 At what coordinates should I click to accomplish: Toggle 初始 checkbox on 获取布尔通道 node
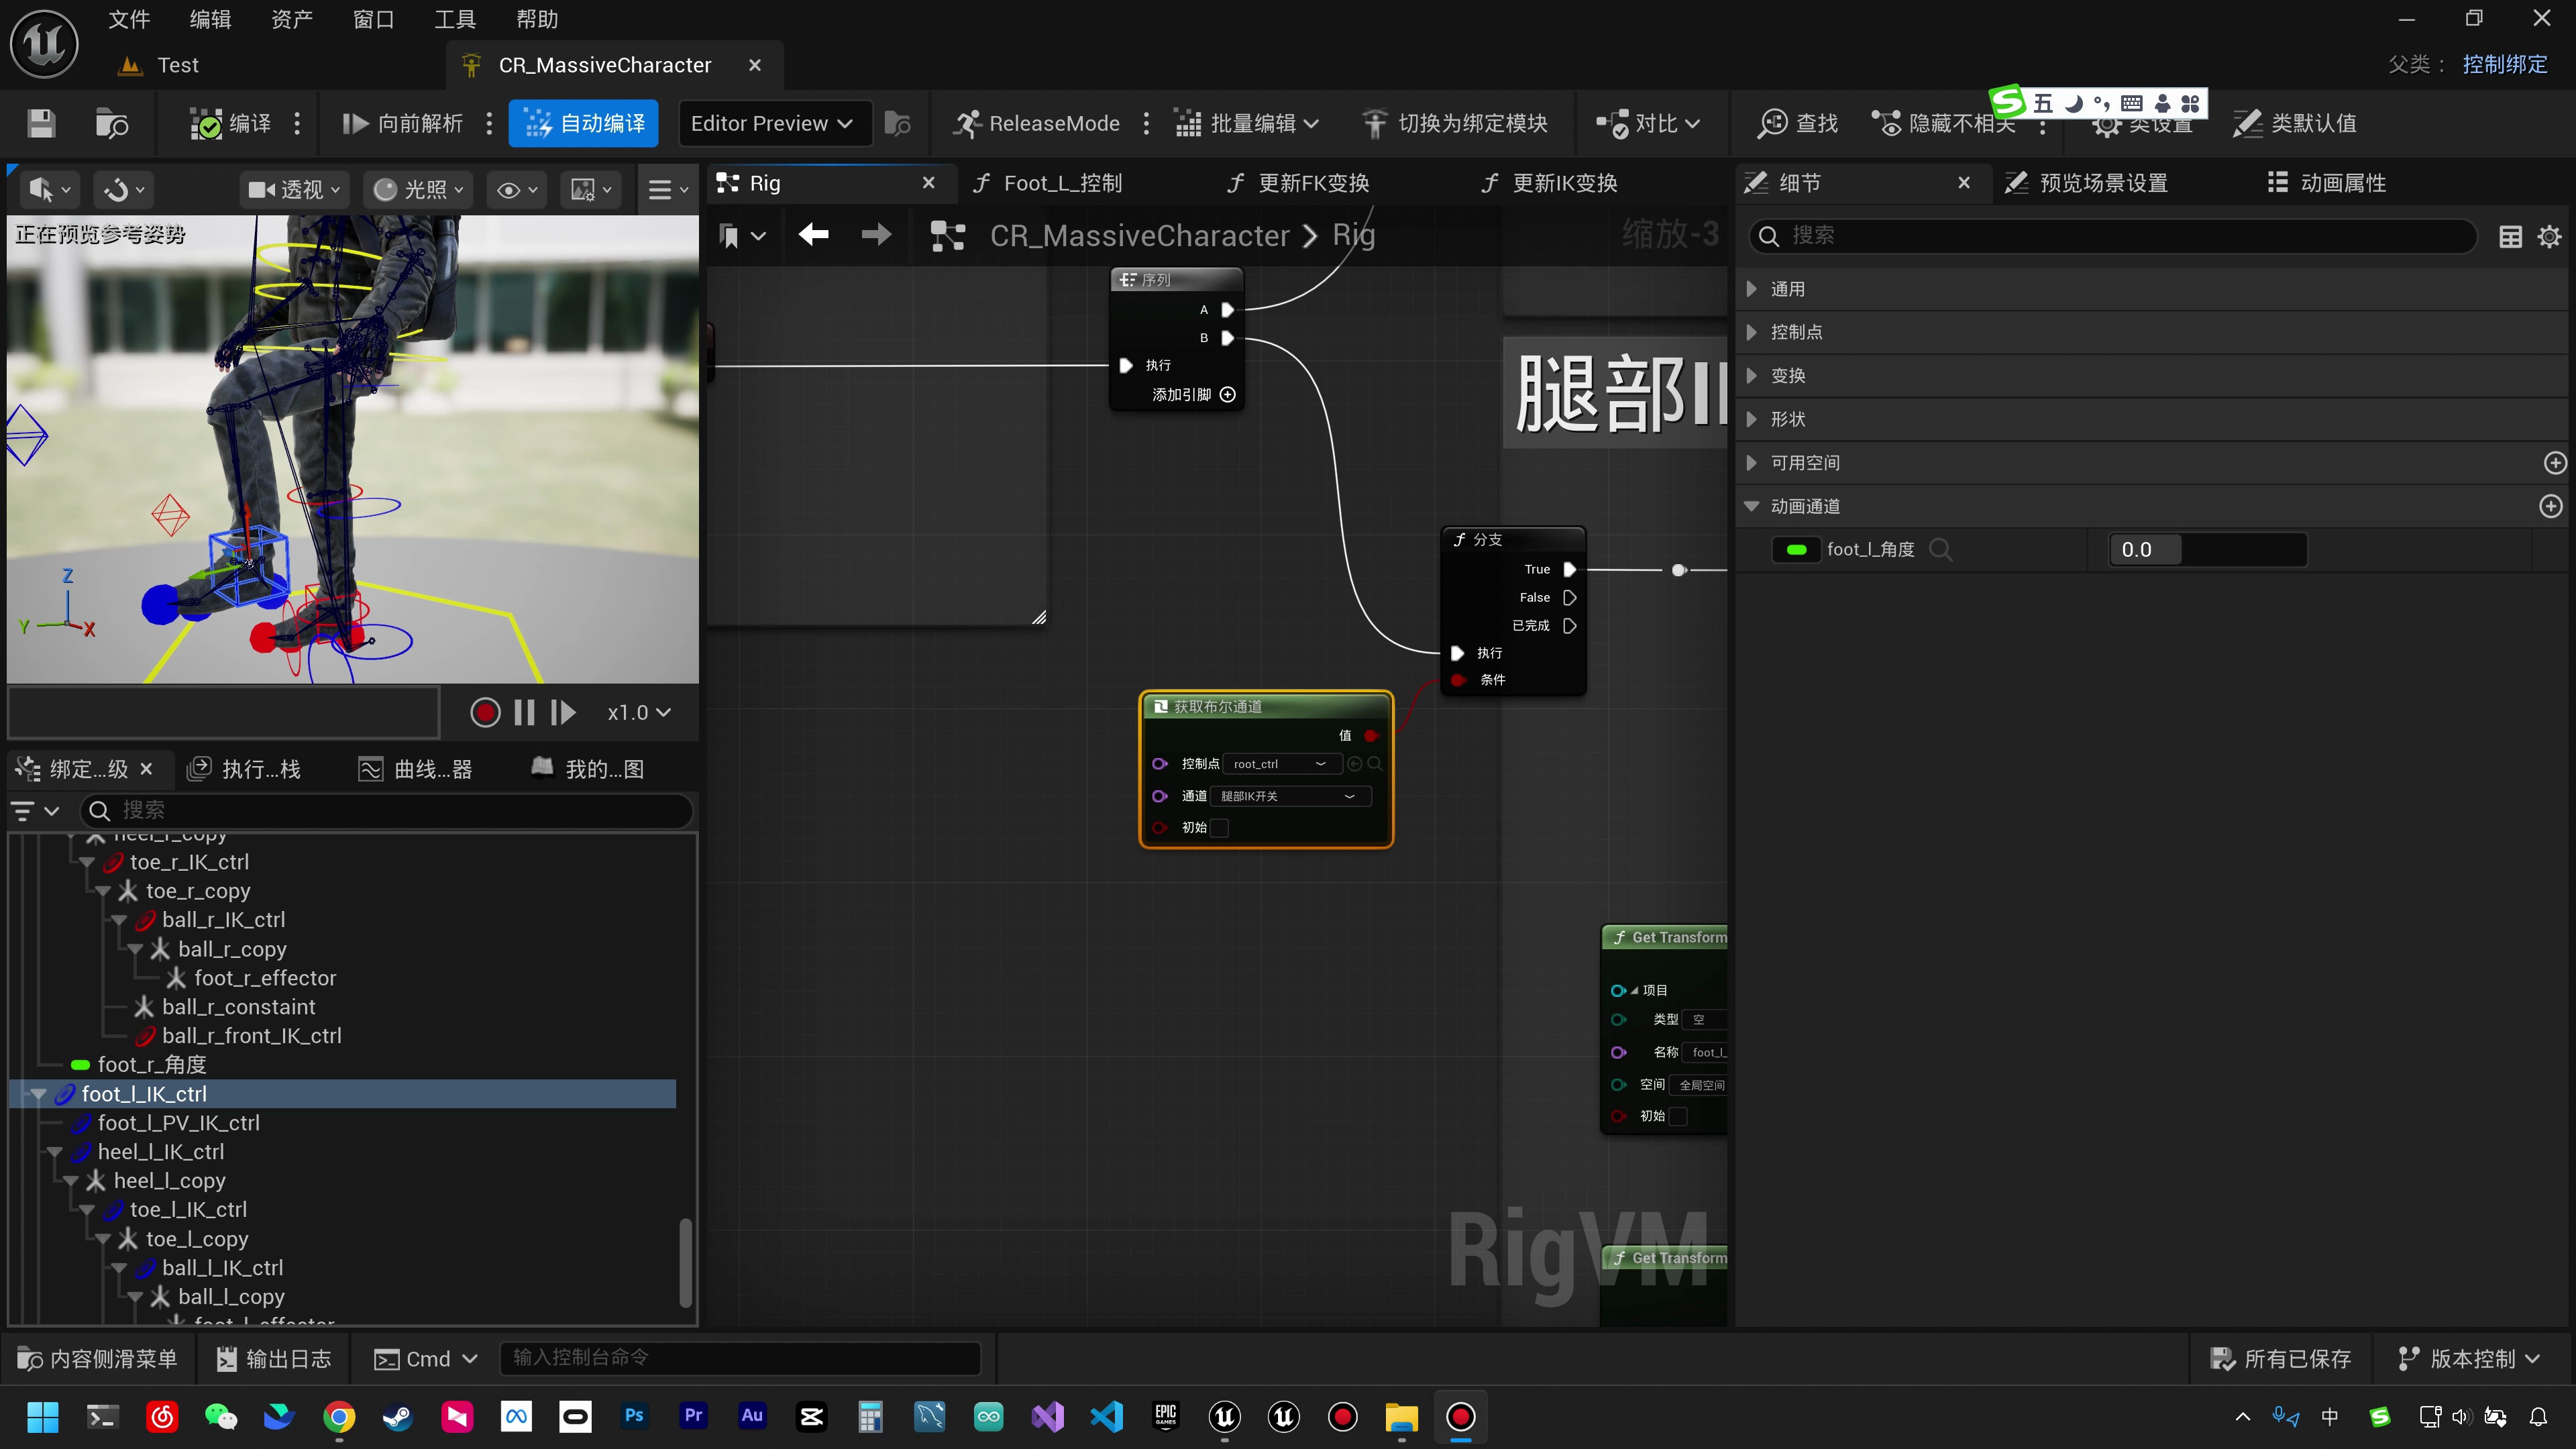tap(1219, 828)
